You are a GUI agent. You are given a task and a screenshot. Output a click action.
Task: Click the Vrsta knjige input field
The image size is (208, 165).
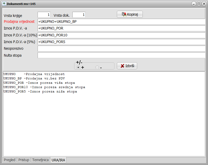pyautogui.click(x=44, y=15)
